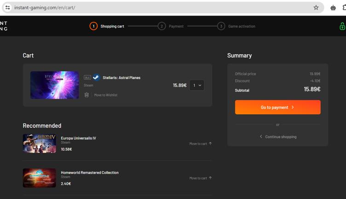Click the Subtotal 15.89€ amount

312,89
